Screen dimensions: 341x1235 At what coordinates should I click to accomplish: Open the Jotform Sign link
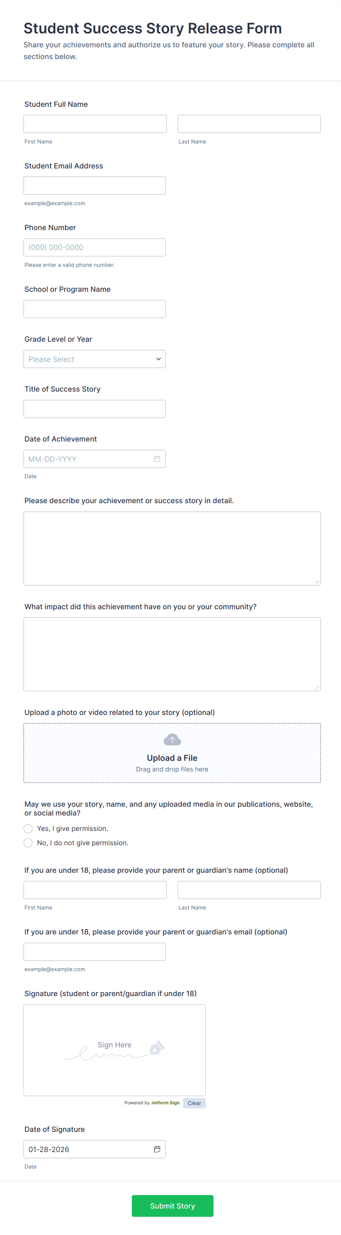[165, 1103]
